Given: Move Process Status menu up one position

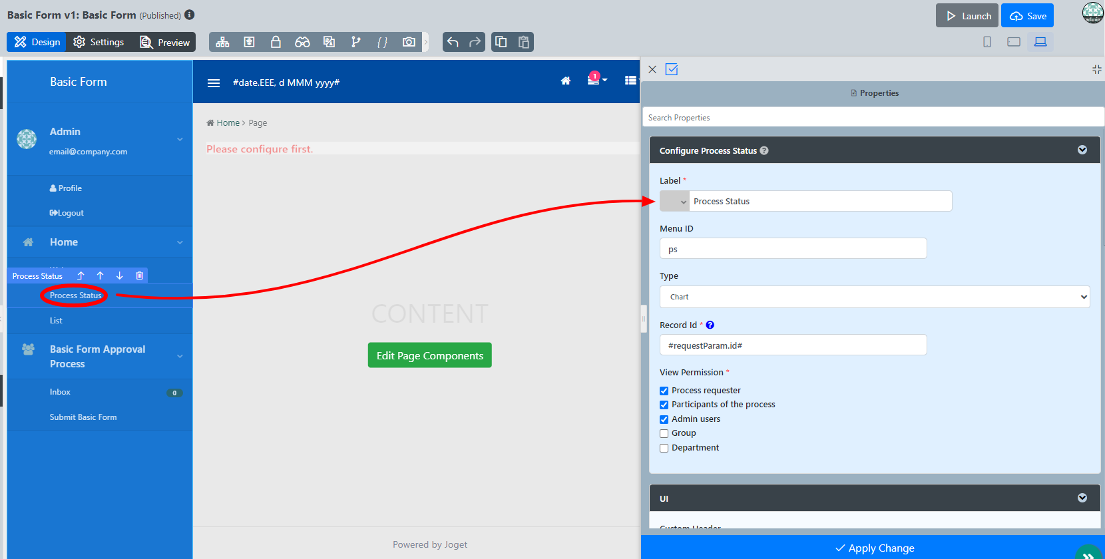Looking at the screenshot, I should point(100,276).
